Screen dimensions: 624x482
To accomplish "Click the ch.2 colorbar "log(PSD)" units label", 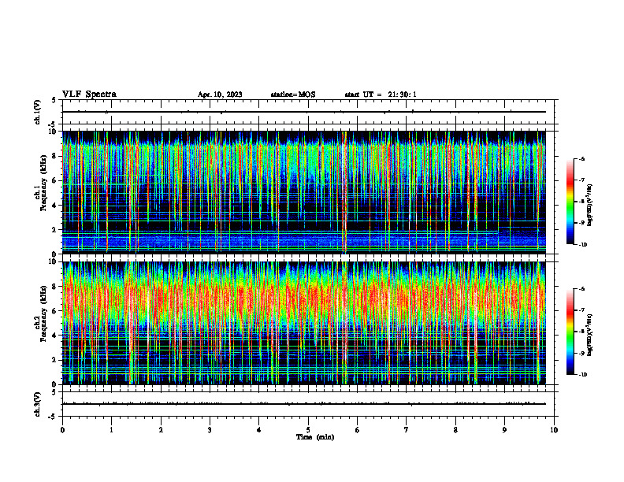I will click(590, 335).
